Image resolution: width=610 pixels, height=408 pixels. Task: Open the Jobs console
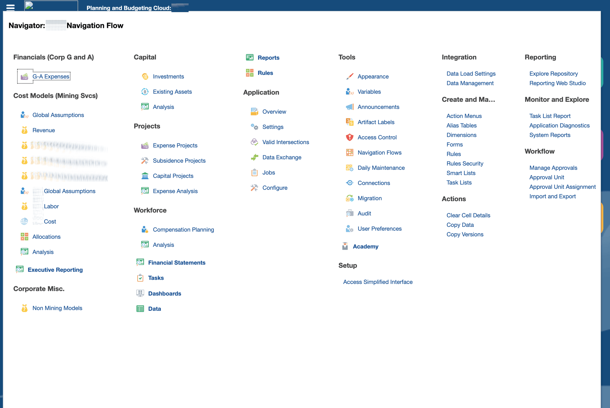[269, 172]
